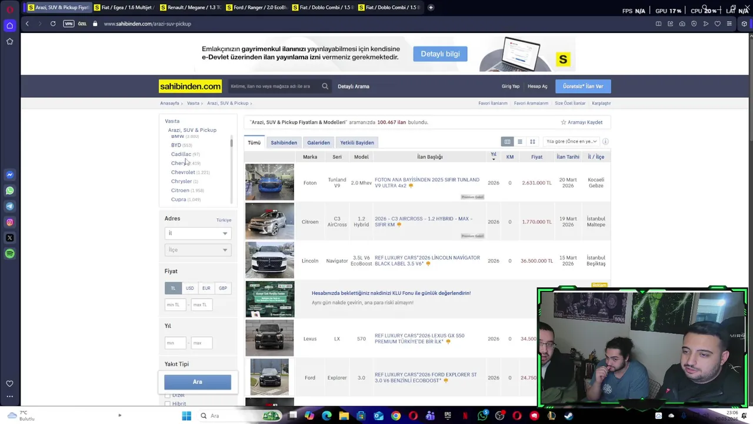This screenshot has width=753, height=424.
Task: Open the Hesap Aç sign-up link
Action: click(537, 87)
